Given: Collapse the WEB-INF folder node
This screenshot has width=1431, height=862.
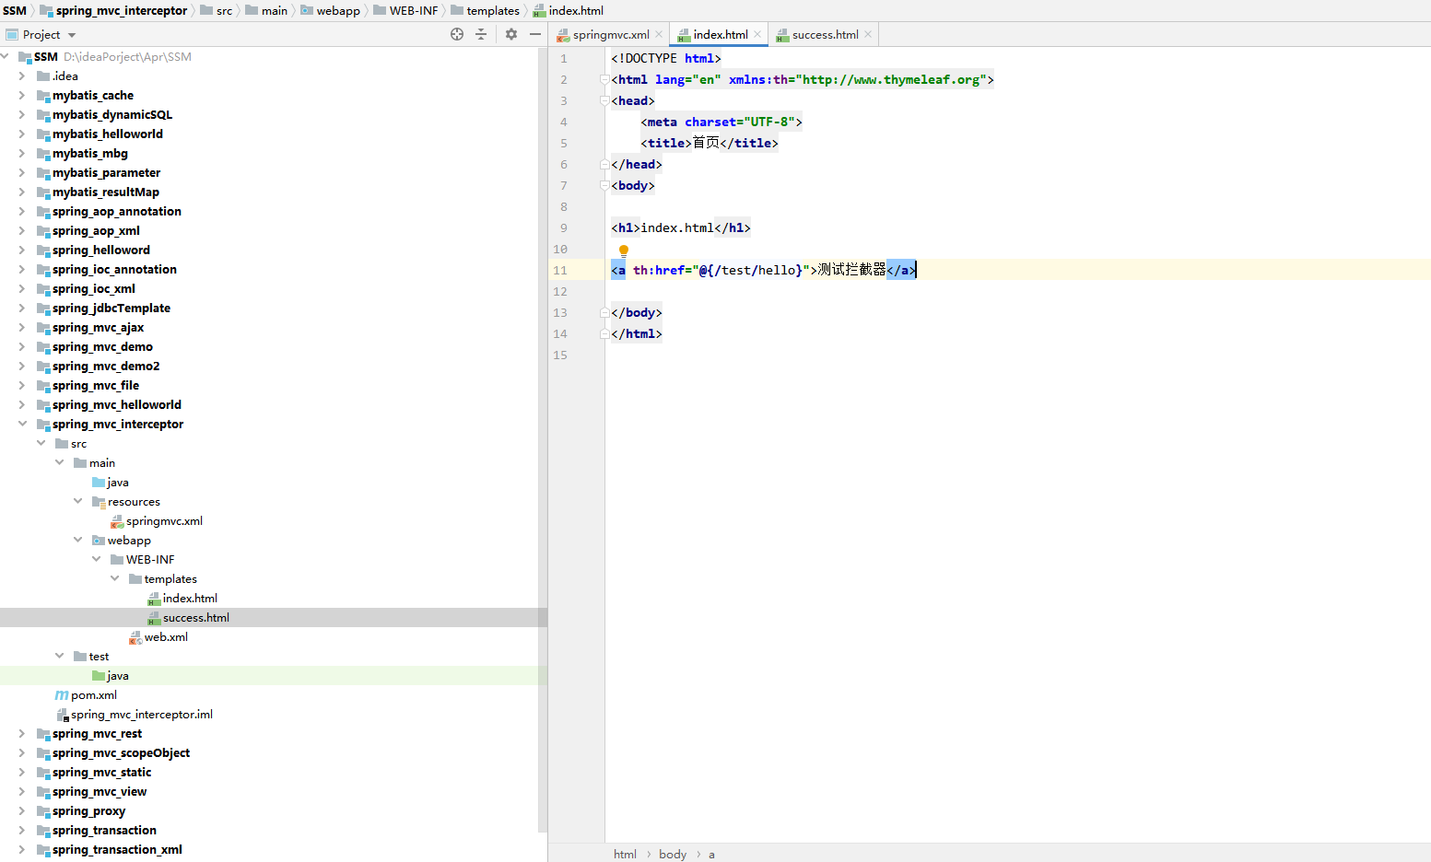Looking at the screenshot, I should pos(96,560).
